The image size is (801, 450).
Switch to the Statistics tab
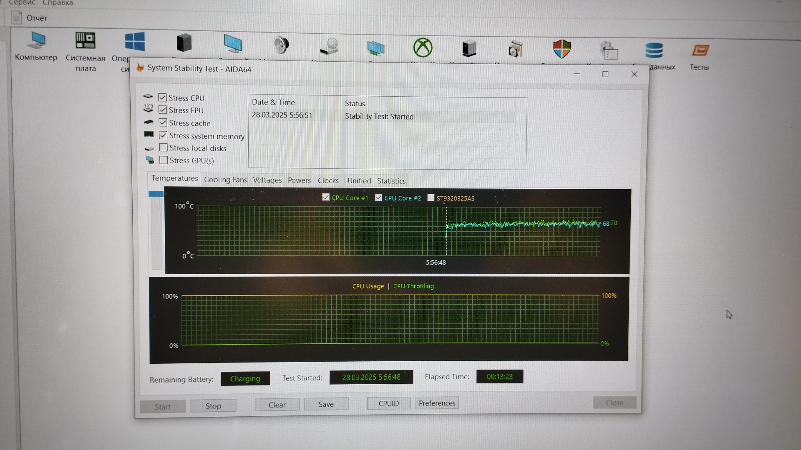(x=391, y=181)
